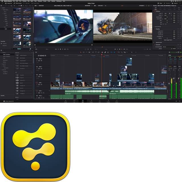Viewport: 182px width, 182px height.
Task: Adjust the first mixer channel fader
Action: pos(169,83)
